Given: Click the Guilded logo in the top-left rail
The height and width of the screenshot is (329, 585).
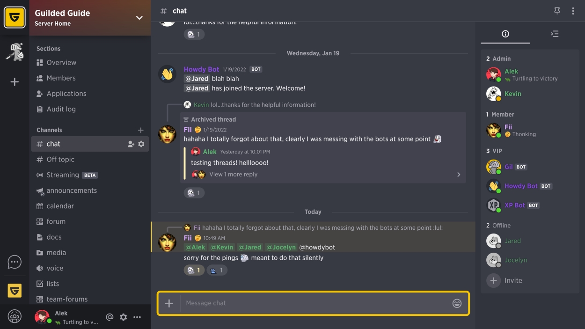Looking at the screenshot, I should 15,15.
